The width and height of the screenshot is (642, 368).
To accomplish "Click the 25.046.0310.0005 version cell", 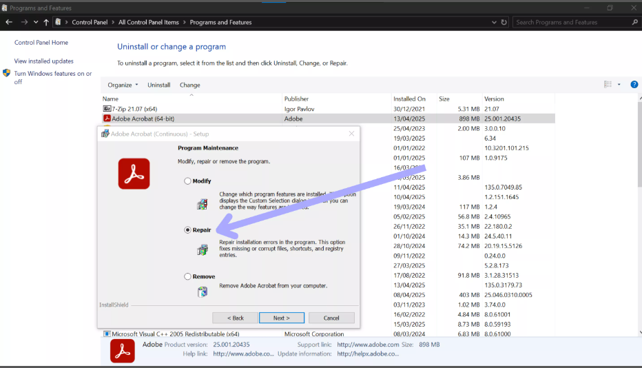I will tap(508, 295).
